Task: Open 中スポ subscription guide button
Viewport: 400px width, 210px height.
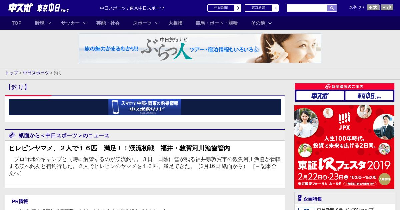Action: coord(320,96)
